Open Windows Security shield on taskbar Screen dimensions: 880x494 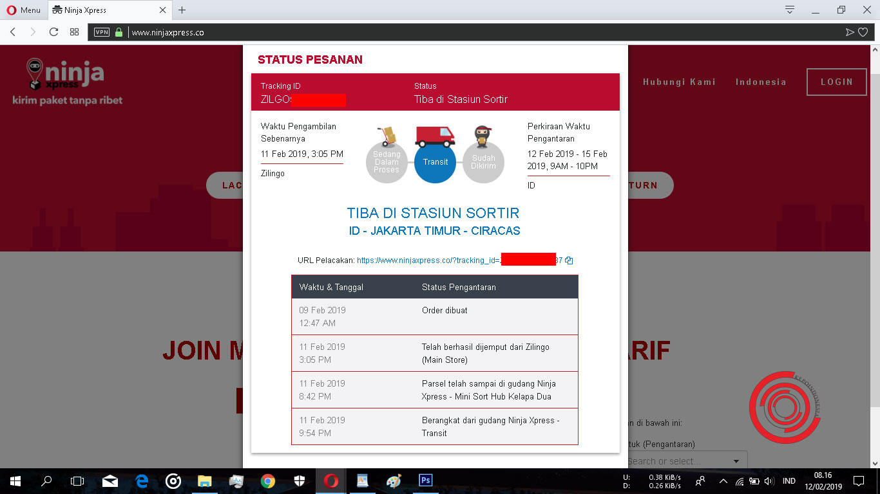tap(300, 481)
